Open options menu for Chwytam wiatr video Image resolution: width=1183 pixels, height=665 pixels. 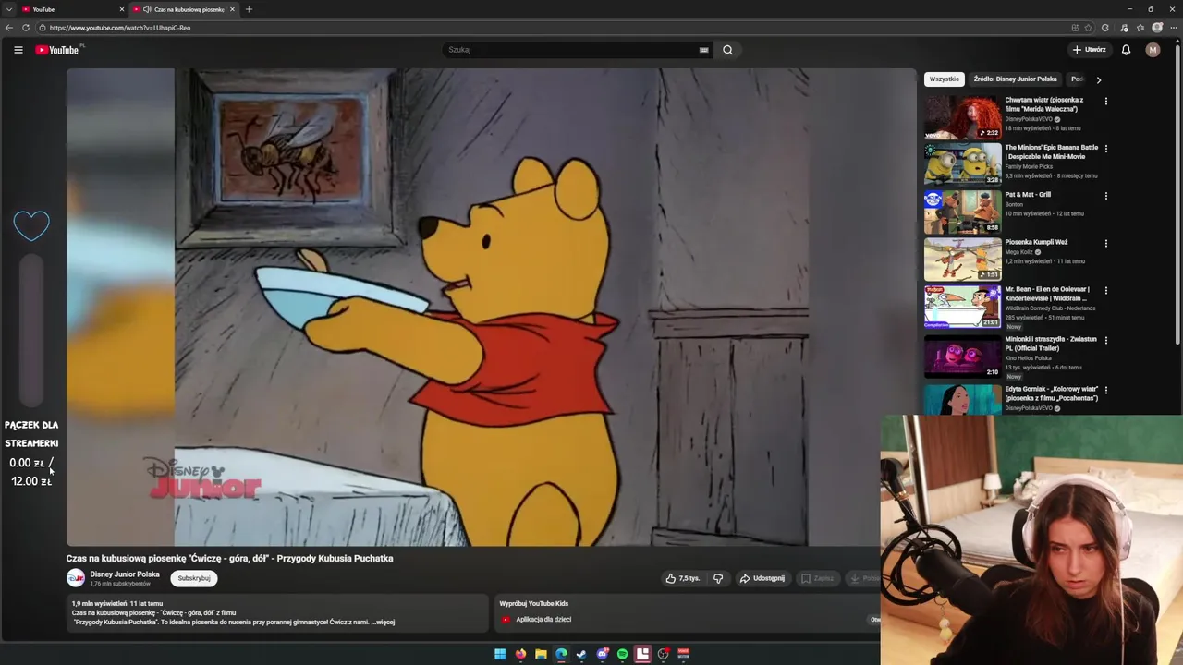tap(1105, 101)
